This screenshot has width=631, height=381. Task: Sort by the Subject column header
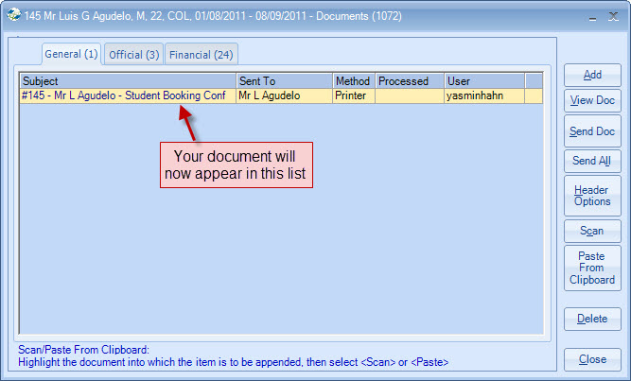coord(128,81)
